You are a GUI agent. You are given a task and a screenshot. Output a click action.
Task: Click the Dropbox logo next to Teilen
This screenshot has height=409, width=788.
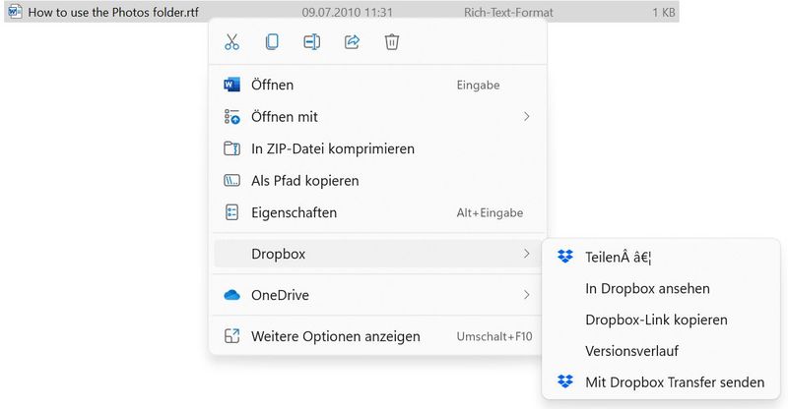[564, 257]
